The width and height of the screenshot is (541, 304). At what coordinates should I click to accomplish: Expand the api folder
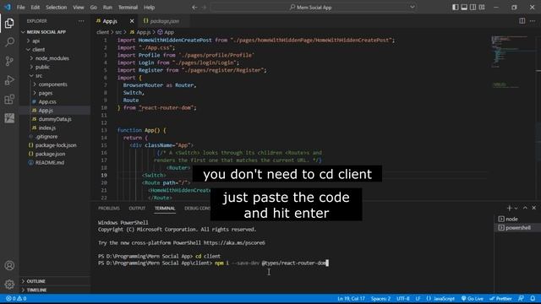coord(36,41)
